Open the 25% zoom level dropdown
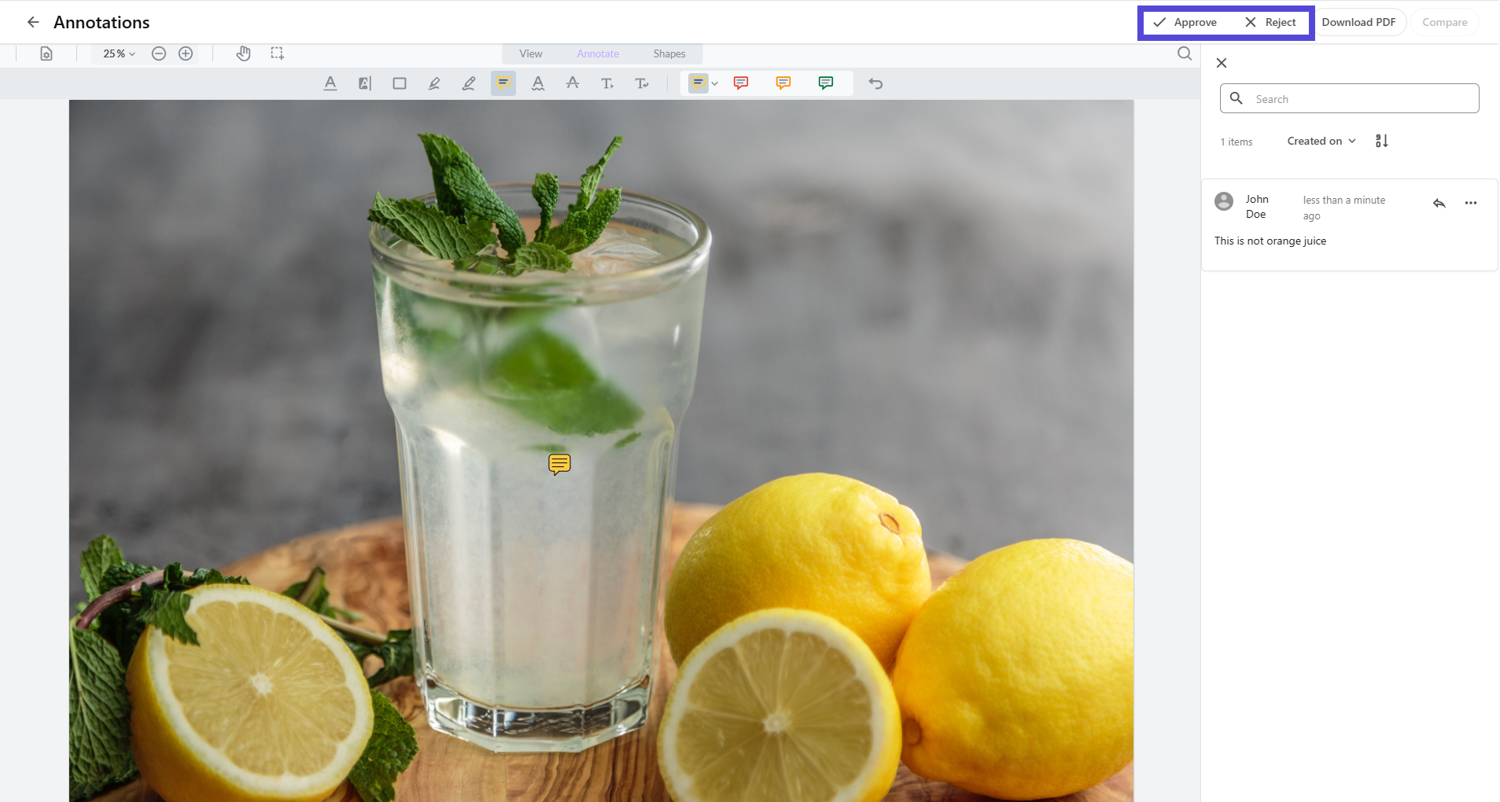Viewport: 1500px width, 802px height. (x=119, y=53)
